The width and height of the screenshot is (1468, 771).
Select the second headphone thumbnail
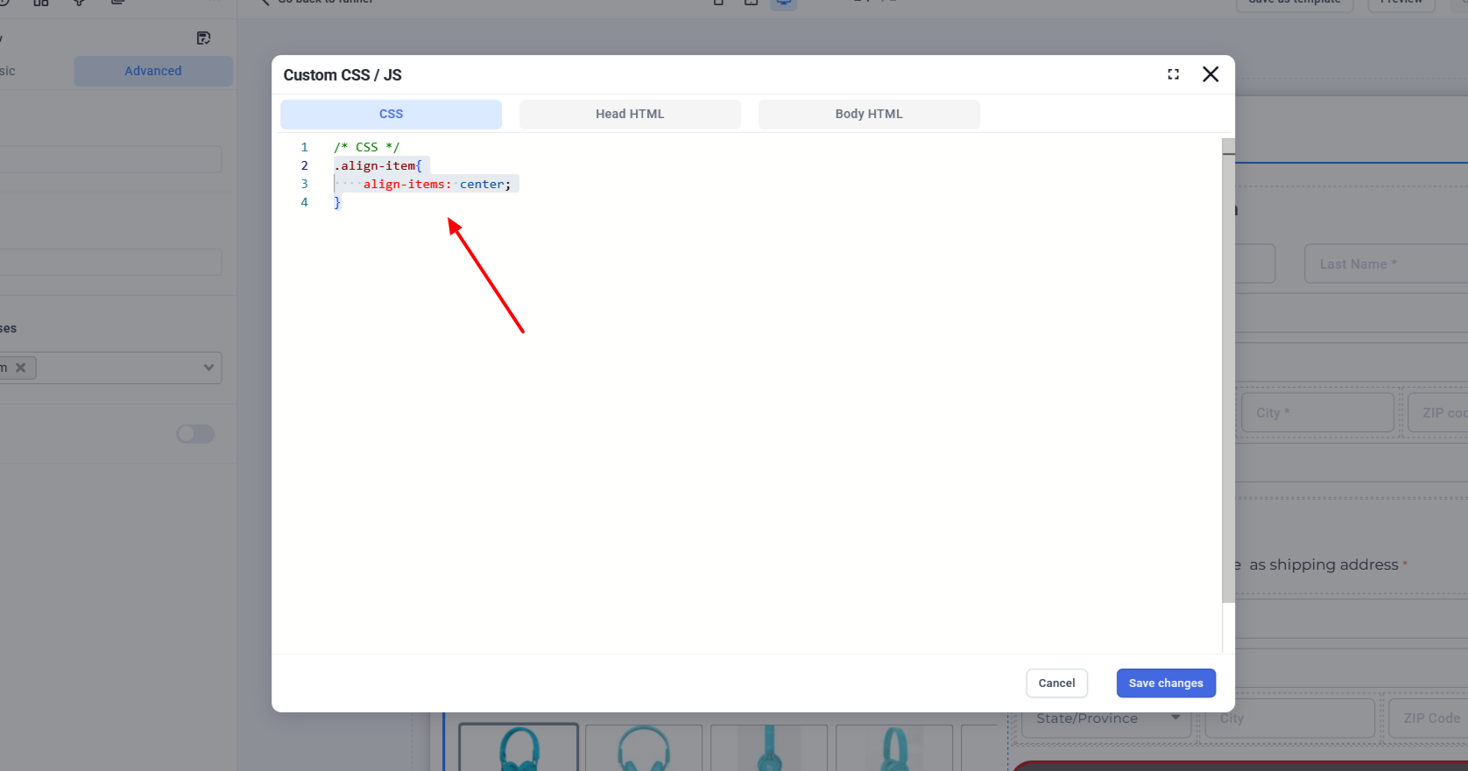(x=643, y=748)
